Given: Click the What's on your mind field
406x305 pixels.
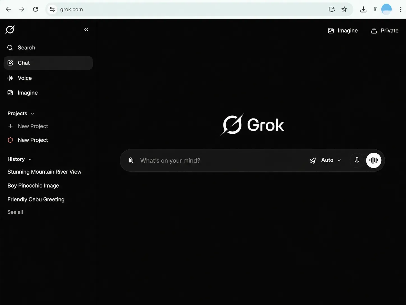Looking at the screenshot, I should 222,160.
